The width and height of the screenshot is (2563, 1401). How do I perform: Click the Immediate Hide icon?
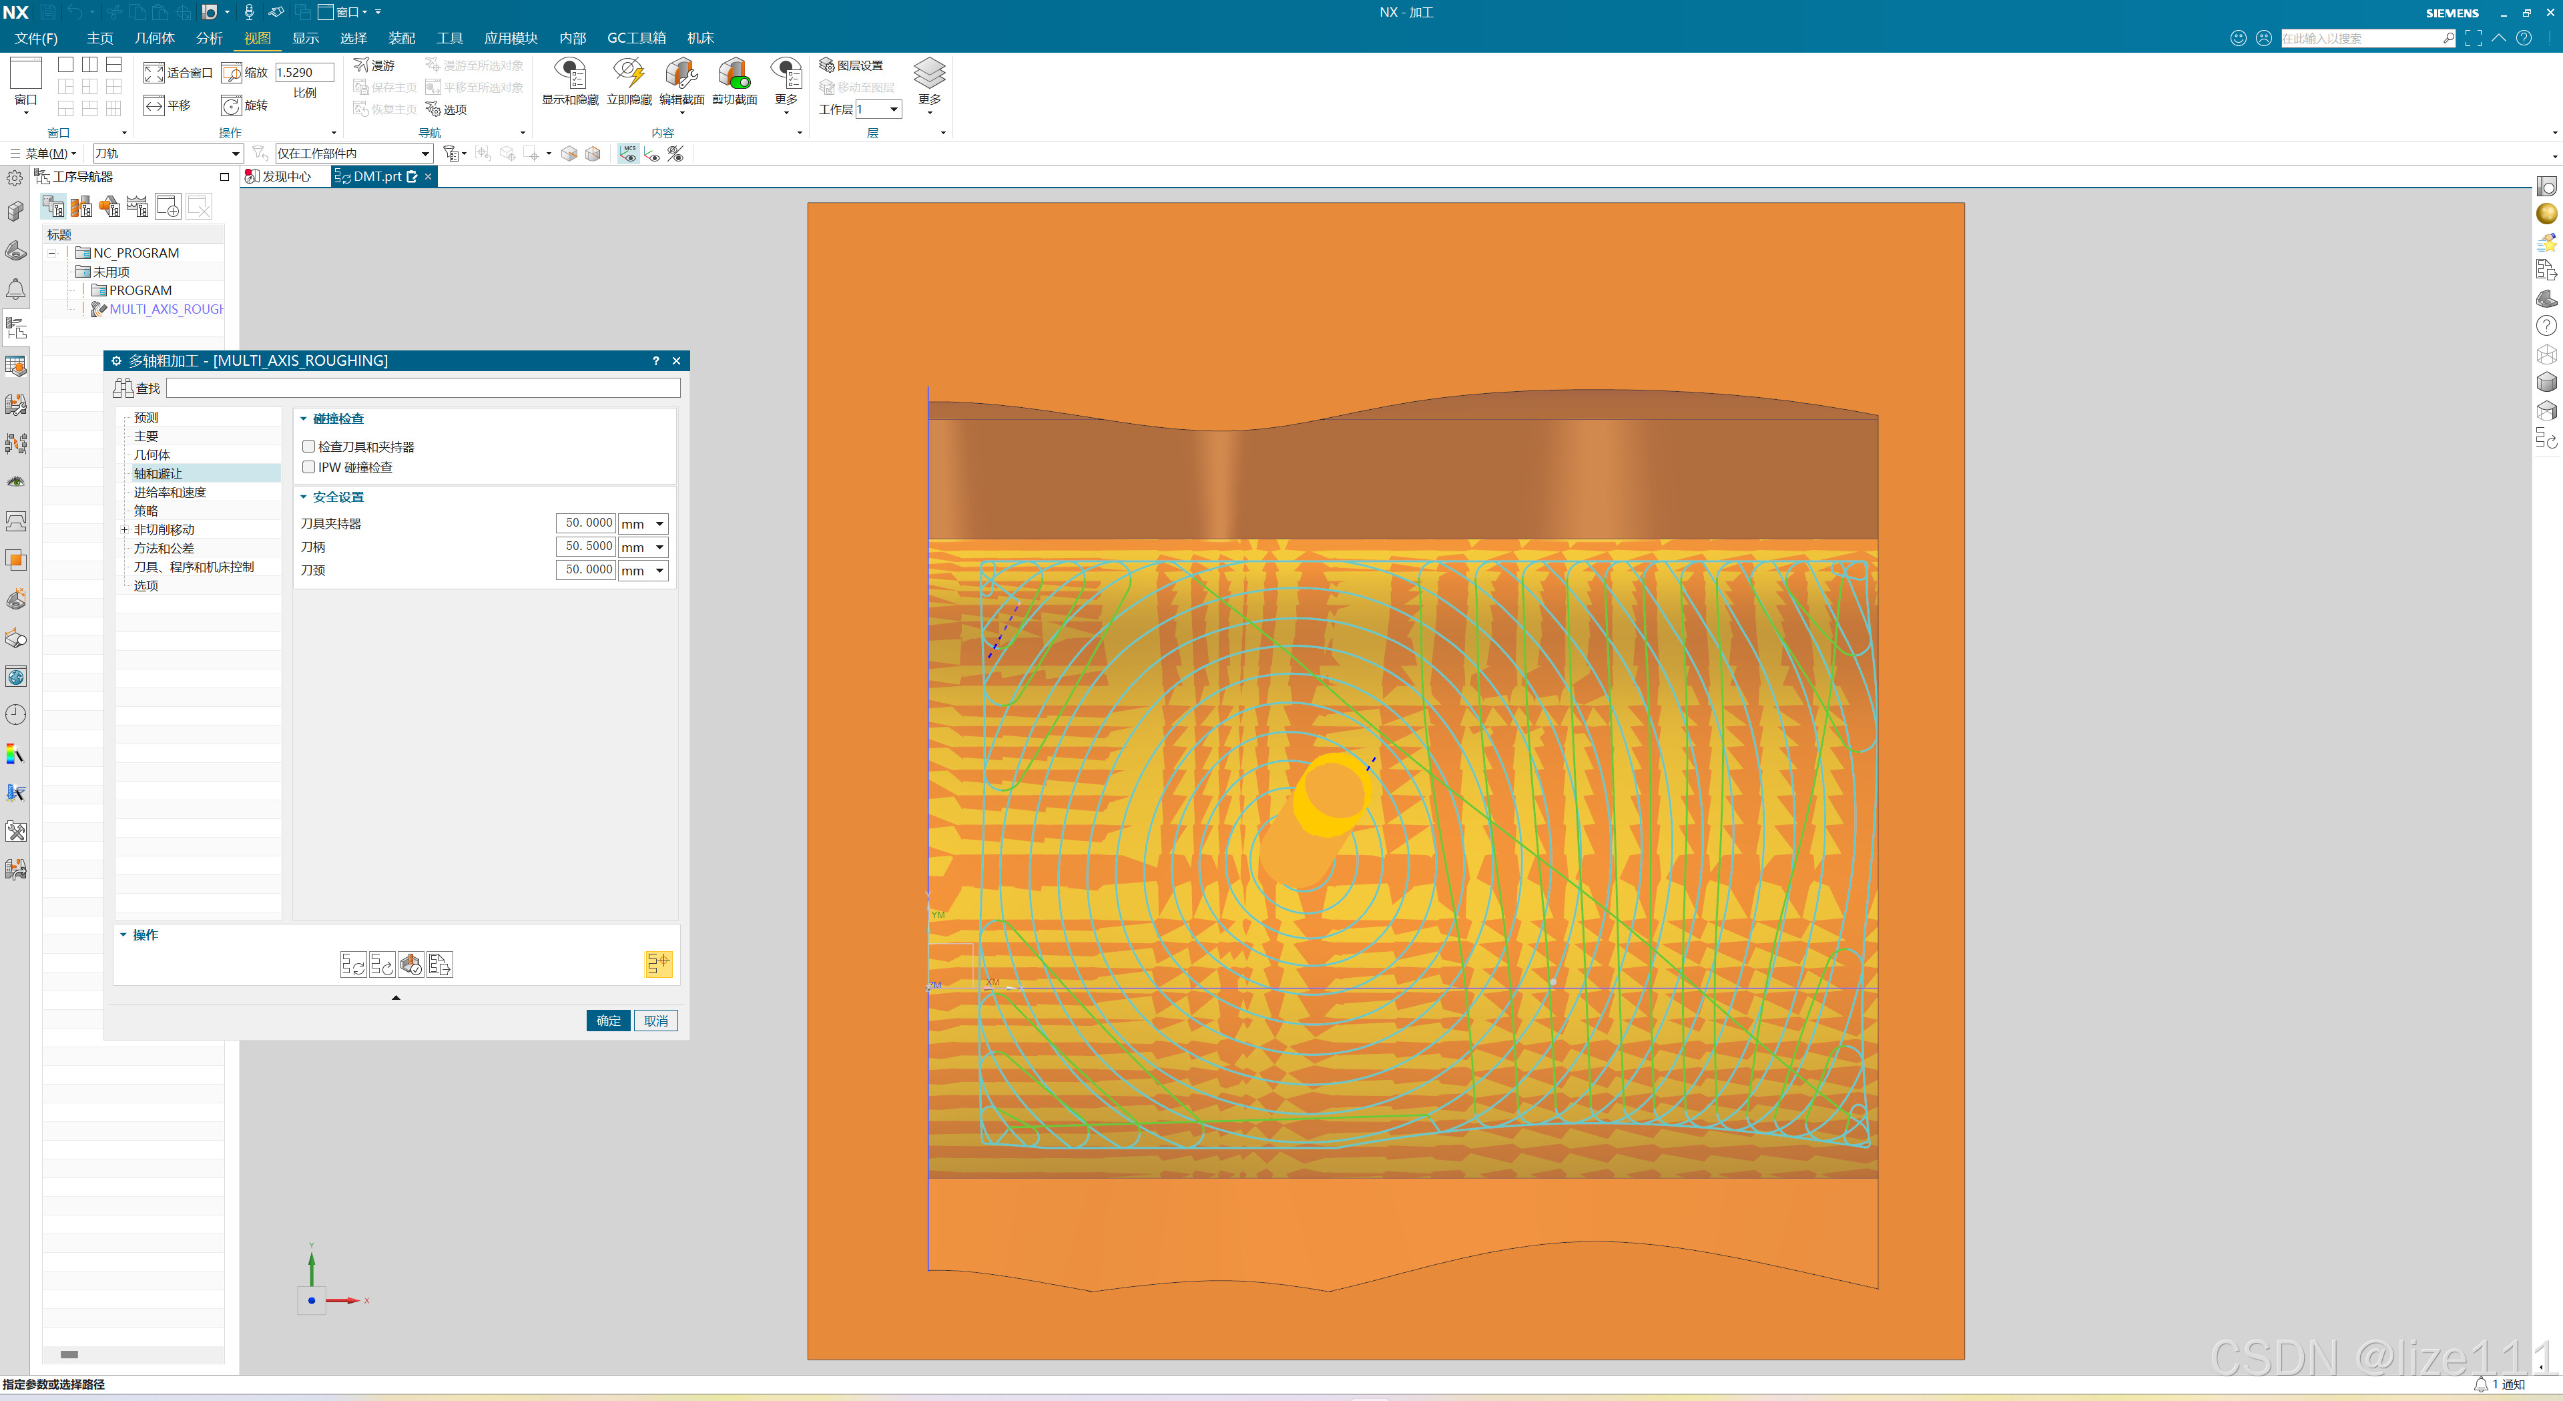point(629,75)
